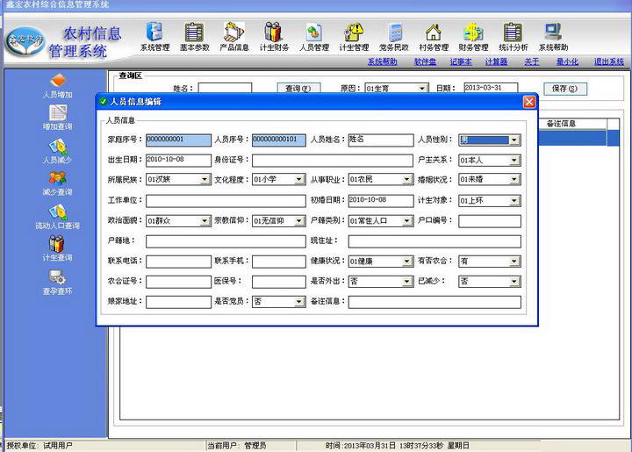The height and width of the screenshot is (452, 632).
Task: Select 人员增加 in the sidebar
Action: tap(58, 86)
